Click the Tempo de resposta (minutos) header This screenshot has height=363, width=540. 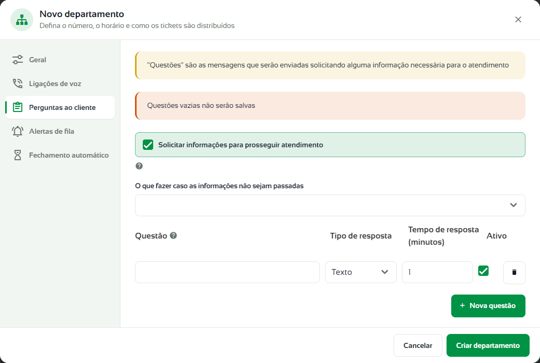(x=443, y=236)
